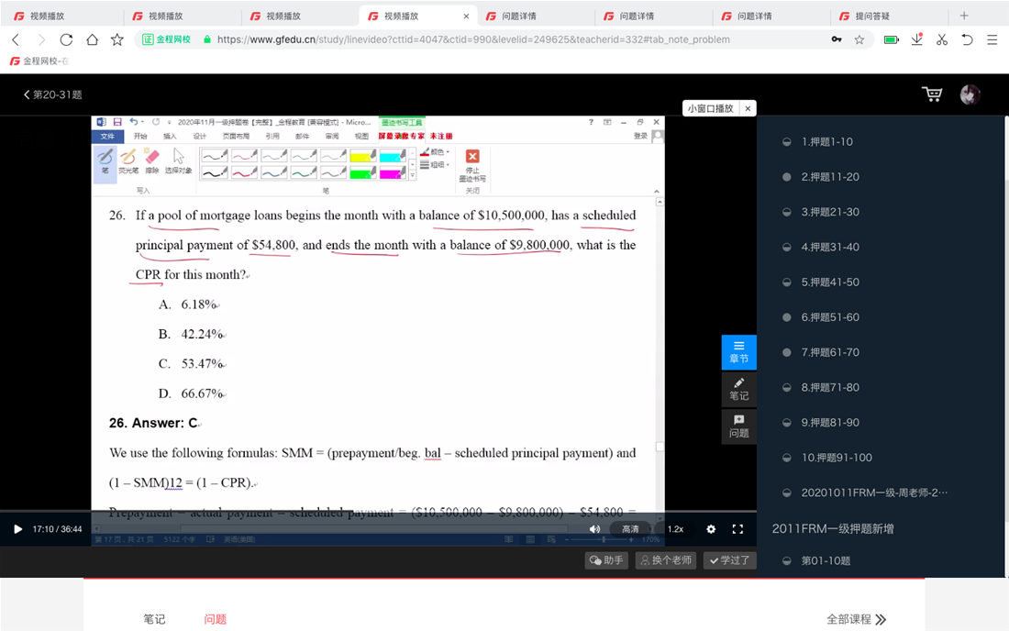Click the saved-password key icon
This screenshot has height=631, width=1009.
pos(836,39)
